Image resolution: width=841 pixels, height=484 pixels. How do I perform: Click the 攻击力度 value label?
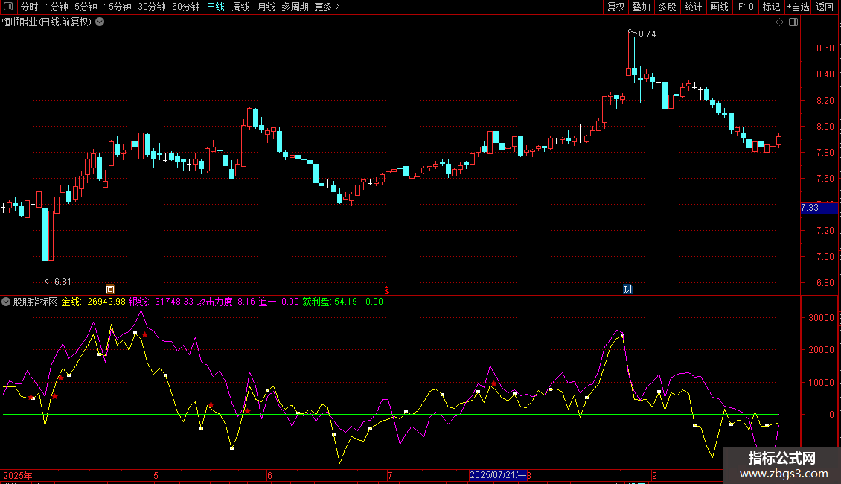coord(226,302)
